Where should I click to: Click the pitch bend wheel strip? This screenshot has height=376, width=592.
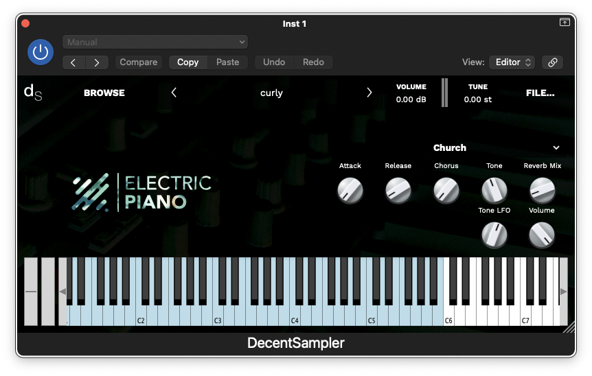[x=31, y=292]
